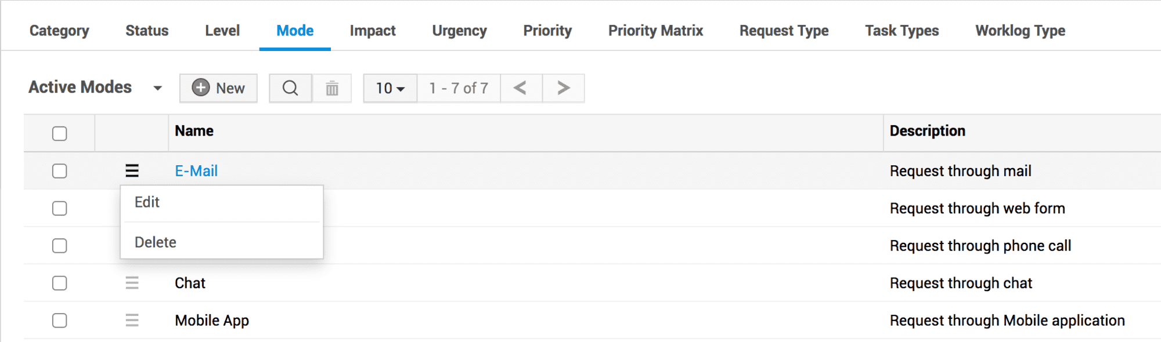Check the E-Mail row checkbox
This screenshot has width=1161, height=342.
click(60, 171)
